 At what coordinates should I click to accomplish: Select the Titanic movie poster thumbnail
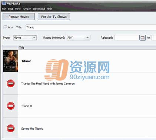click(10, 61)
